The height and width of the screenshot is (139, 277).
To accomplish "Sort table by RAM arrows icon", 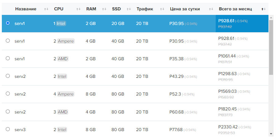I will coord(104,9).
